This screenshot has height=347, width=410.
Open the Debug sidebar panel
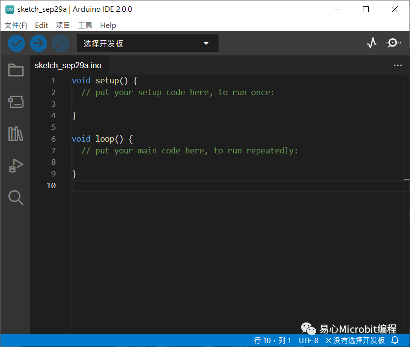tap(16, 166)
